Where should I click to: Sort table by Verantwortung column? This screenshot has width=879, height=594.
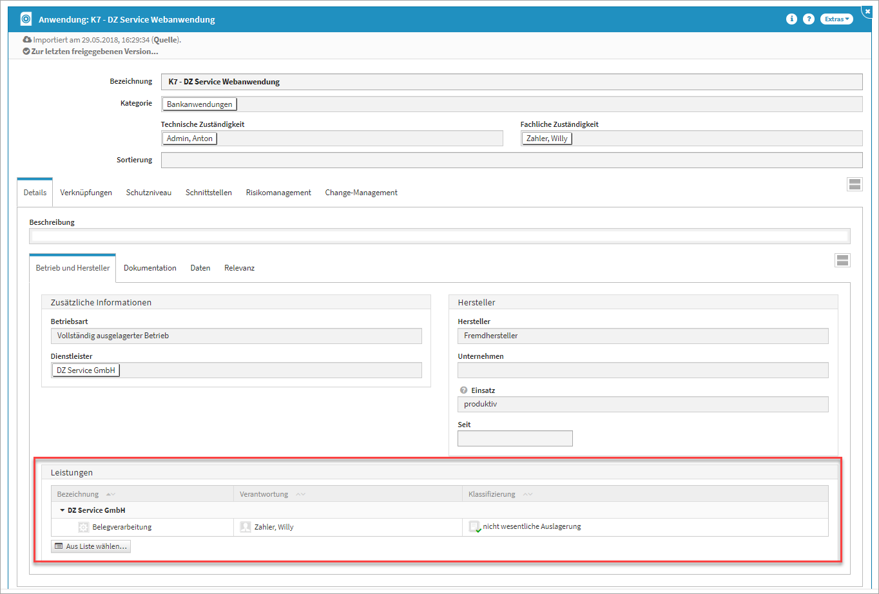[x=264, y=494]
